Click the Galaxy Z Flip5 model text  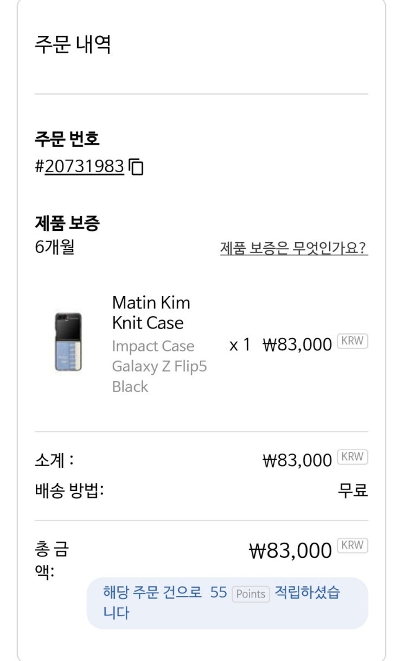coord(159,367)
